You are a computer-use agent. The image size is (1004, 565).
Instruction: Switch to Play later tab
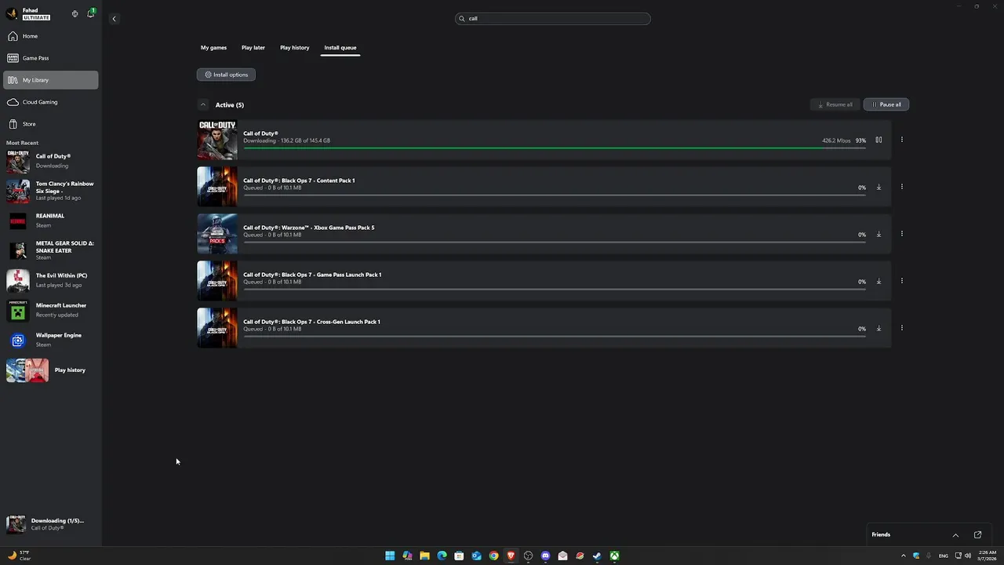point(253,48)
